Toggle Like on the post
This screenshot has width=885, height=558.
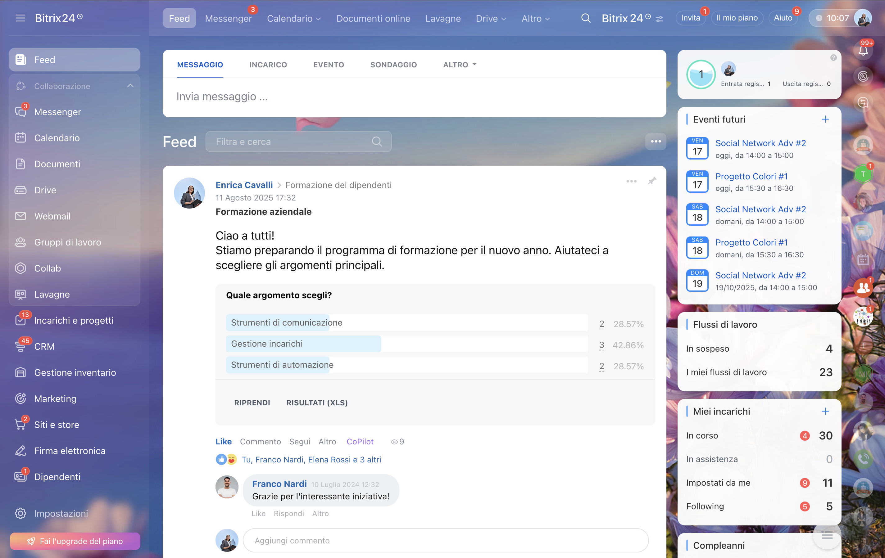tap(224, 442)
